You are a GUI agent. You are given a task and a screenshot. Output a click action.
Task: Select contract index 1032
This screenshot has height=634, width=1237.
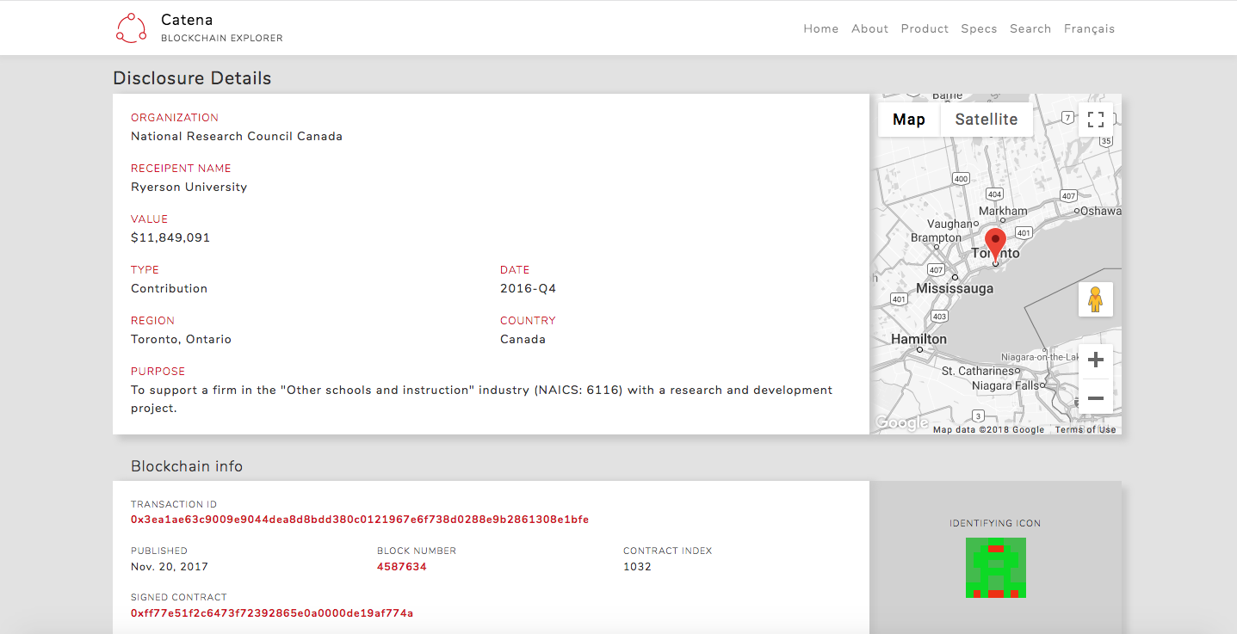pyautogui.click(x=638, y=567)
